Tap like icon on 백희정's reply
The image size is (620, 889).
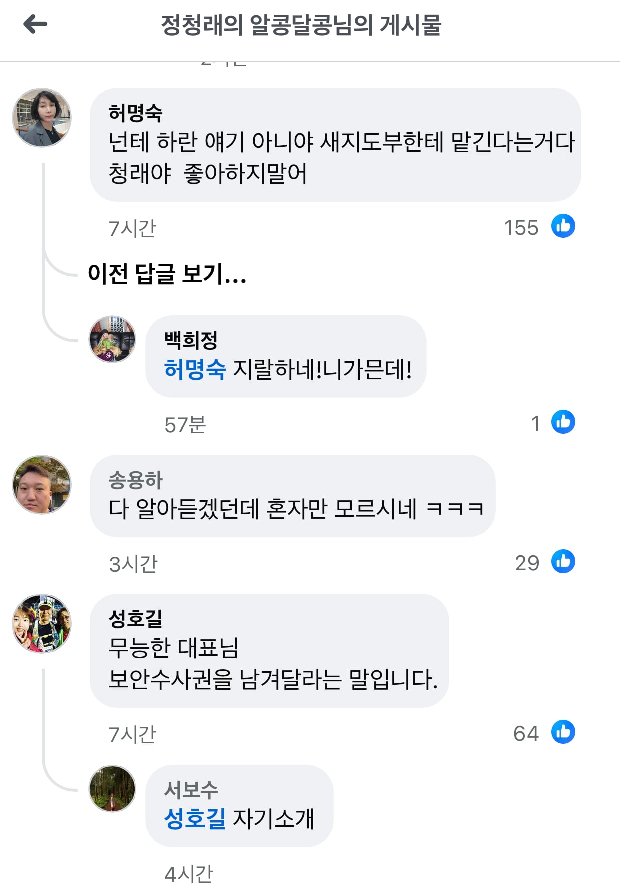tap(563, 422)
